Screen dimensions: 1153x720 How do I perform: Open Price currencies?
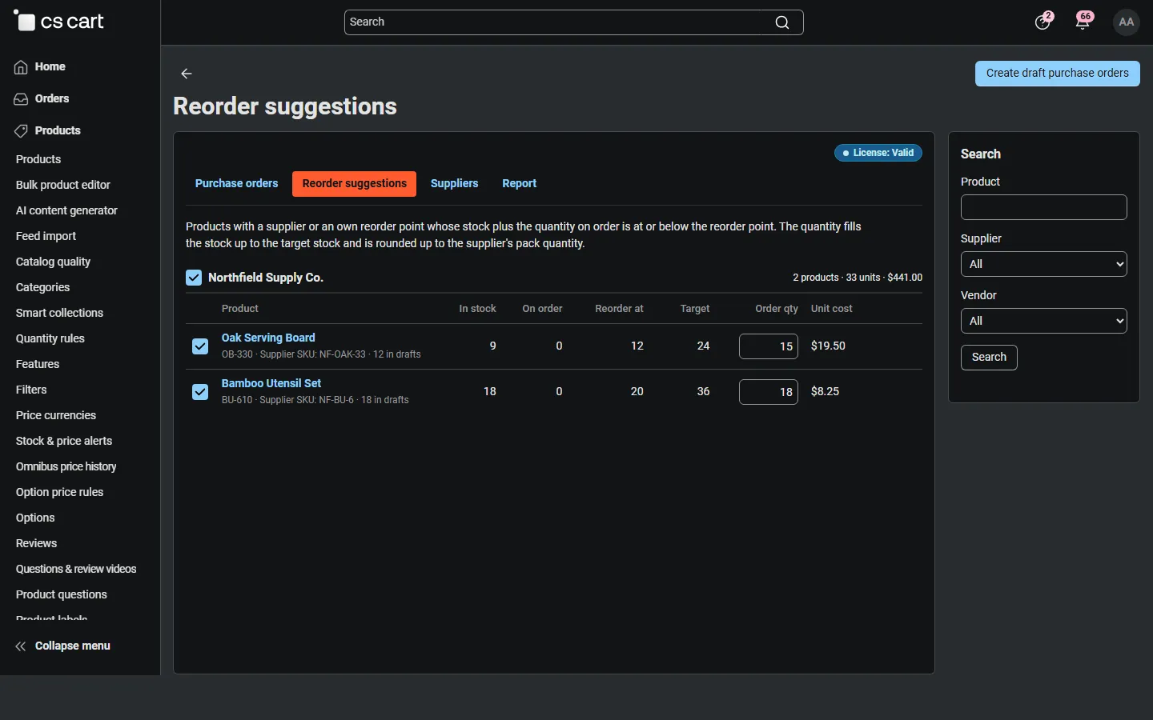click(56, 415)
